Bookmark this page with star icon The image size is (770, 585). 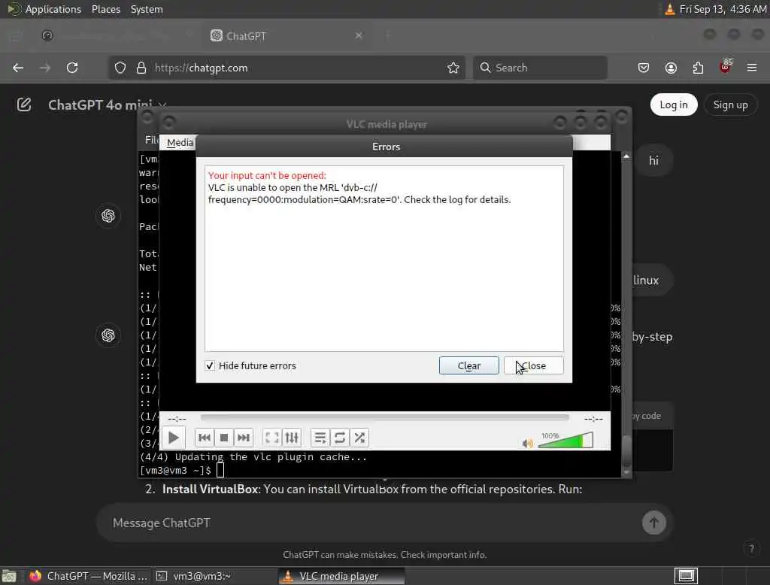pyautogui.click(x=453, y=68)
